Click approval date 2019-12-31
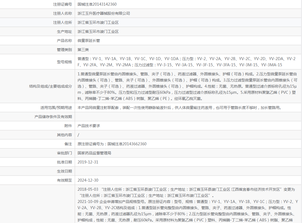Screen dimensions: 303x223 (x=88, y=162)
